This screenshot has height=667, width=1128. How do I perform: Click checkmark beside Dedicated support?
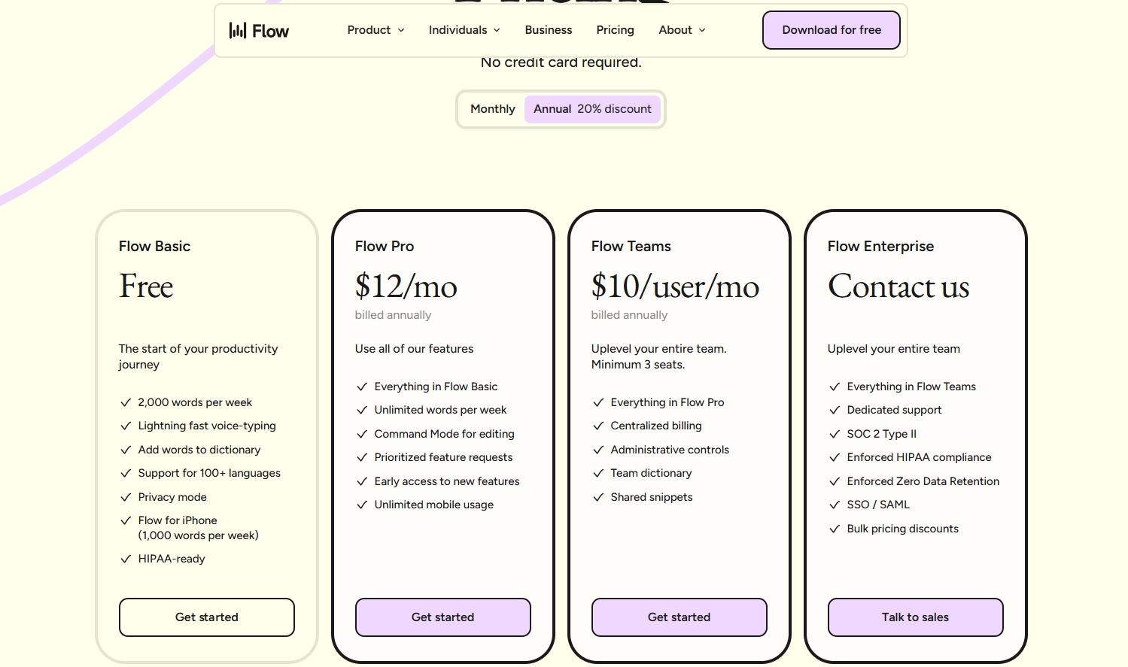tap(835, 411)
